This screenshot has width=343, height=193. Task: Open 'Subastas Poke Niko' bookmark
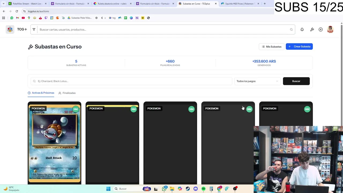[80, 18]
